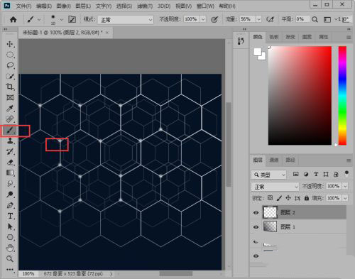Filter for type layers T icon
The image size is (355, 279).
(x=316, y=174)
